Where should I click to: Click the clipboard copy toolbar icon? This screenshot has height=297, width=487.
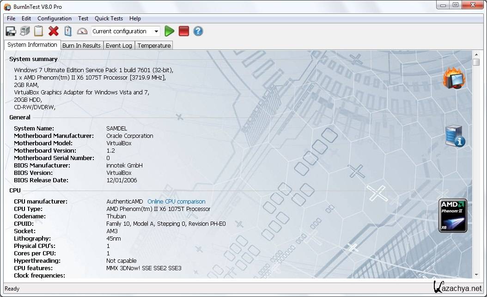(x=39, y=31)
